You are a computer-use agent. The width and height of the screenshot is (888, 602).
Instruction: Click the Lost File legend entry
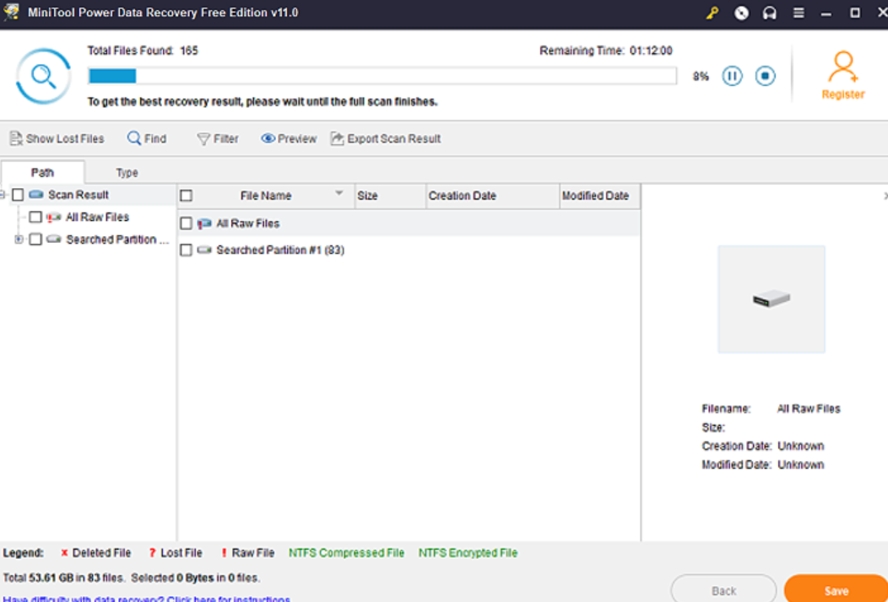176,553
